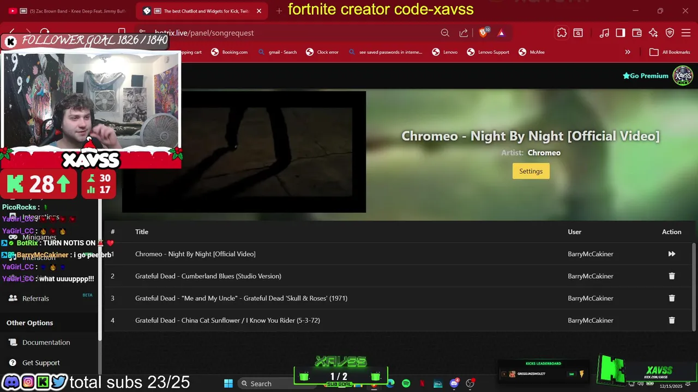Open the Brave Playlist music icon
Image resolution: width=698 pixels, height=392 pixels.
604,33
